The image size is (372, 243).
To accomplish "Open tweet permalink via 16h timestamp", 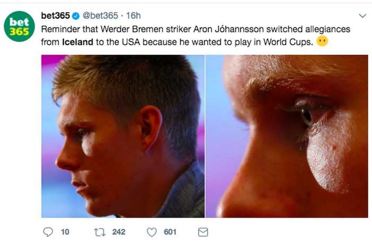I will coord(132,16).
